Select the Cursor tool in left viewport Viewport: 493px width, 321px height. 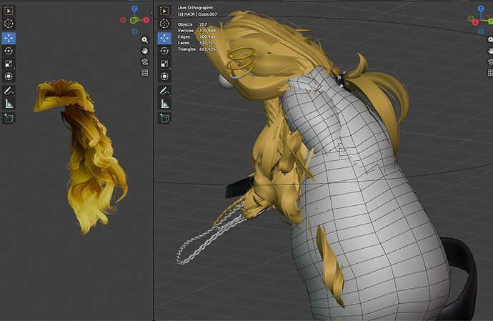coord(9,24)
